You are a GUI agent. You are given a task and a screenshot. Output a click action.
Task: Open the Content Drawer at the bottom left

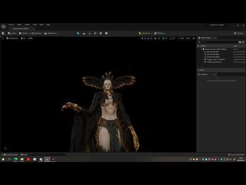point(11,155)
